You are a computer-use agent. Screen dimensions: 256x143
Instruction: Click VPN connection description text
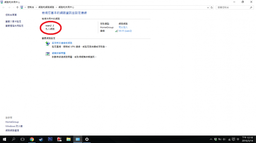click(79, 47)
